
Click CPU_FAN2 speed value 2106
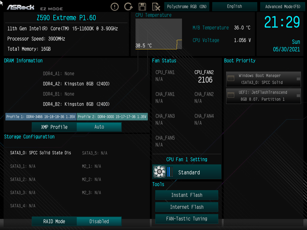[x=205, y=80]
